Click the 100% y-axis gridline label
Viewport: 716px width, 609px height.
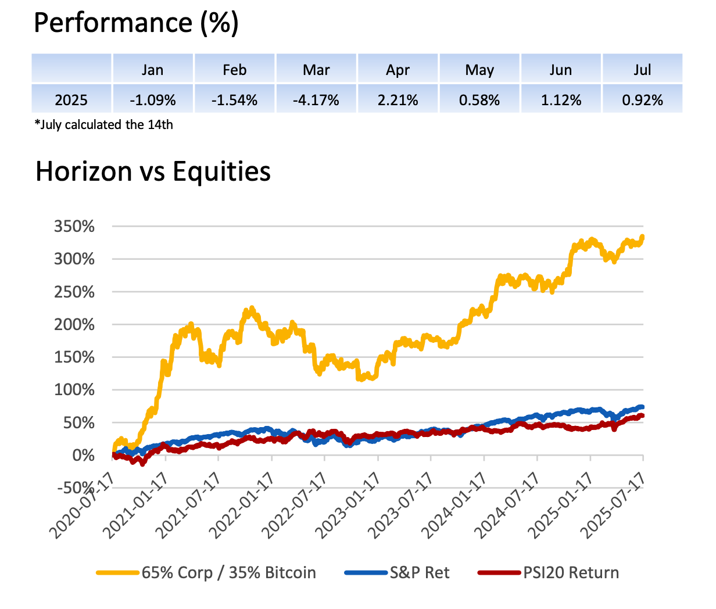click(74, 390)
